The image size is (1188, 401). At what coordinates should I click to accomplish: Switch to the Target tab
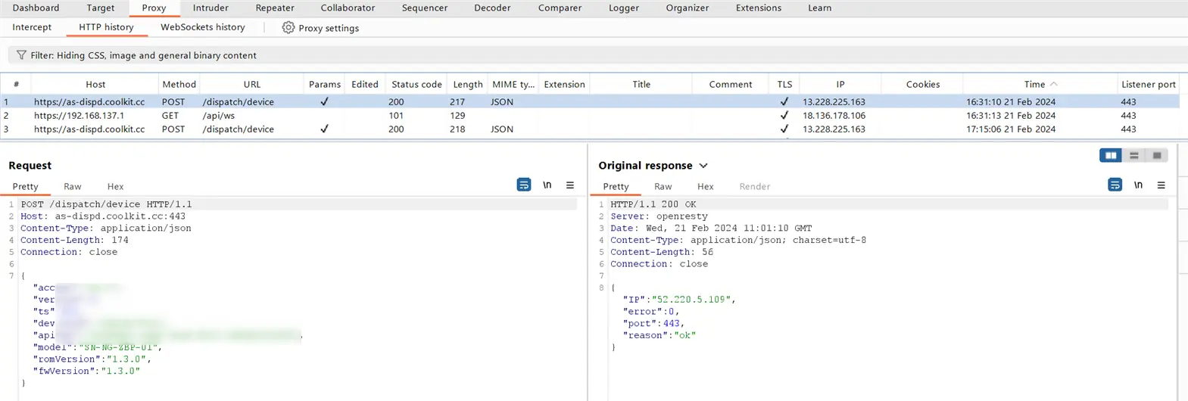coord(100,8)
